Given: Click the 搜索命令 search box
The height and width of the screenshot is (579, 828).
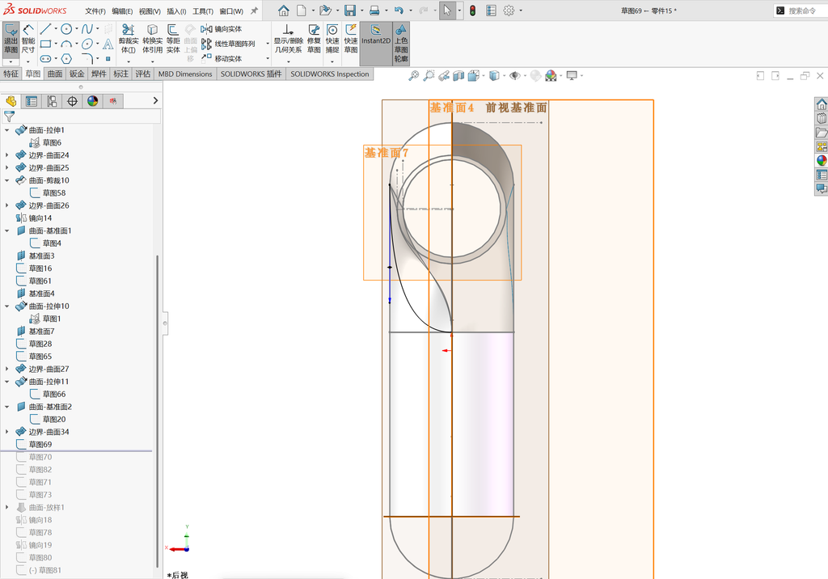Looking at the screenshot, I should tap(800, 11).
